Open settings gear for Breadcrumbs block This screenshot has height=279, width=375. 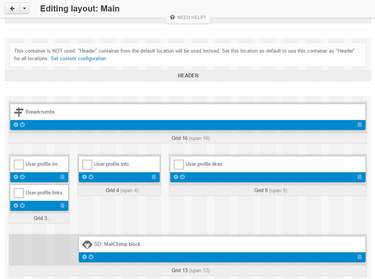[x=16, y=125]
